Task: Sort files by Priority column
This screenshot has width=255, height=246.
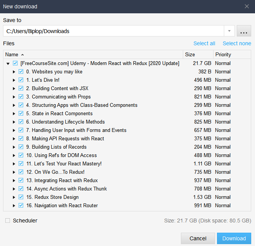Action: [x=232, y=54]
